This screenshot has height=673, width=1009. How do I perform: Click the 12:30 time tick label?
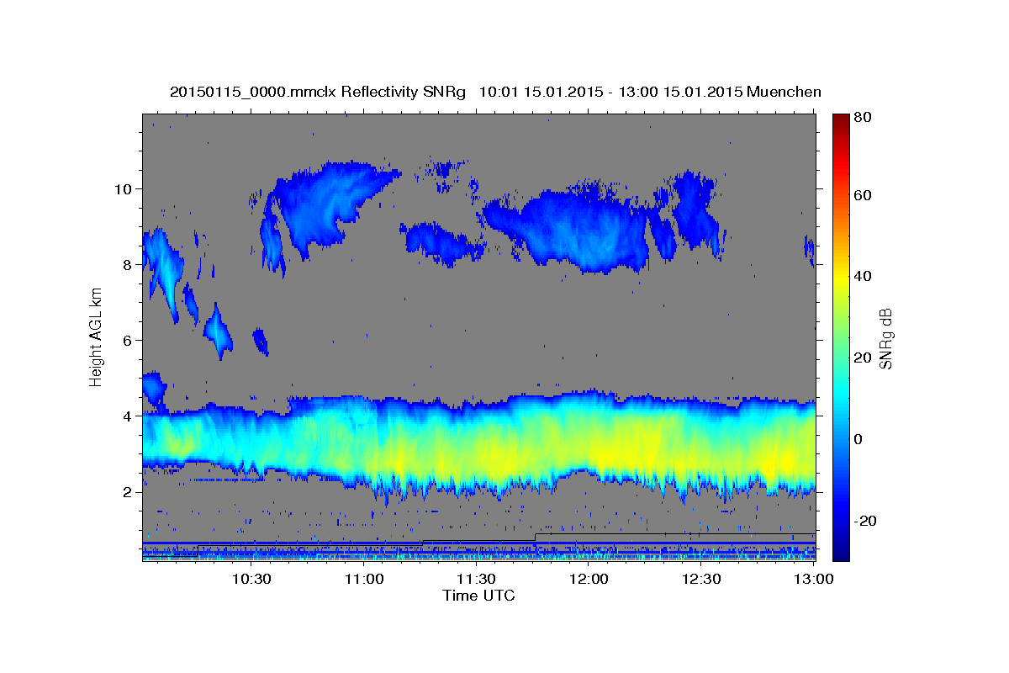pos(701,579)
